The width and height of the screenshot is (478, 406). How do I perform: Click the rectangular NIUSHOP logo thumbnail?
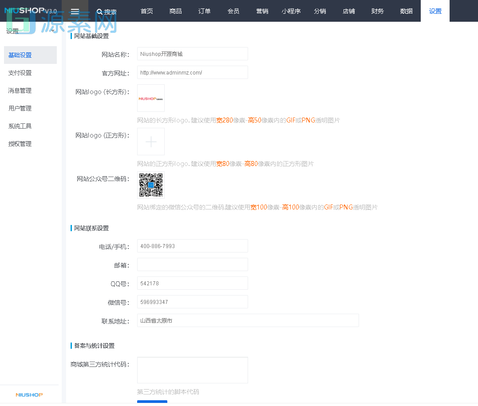pos(151,99)
